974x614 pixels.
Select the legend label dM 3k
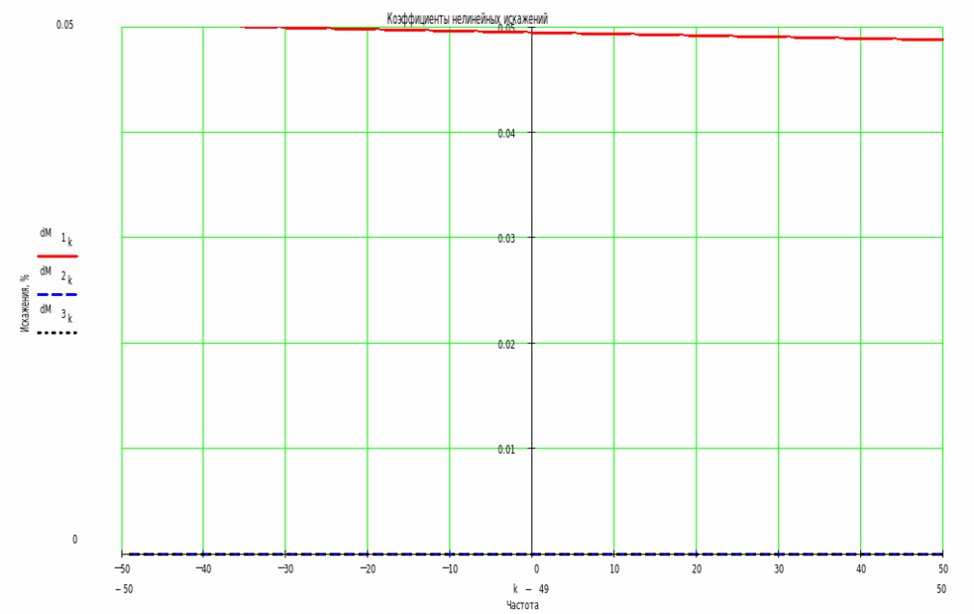tap(55, 314)
